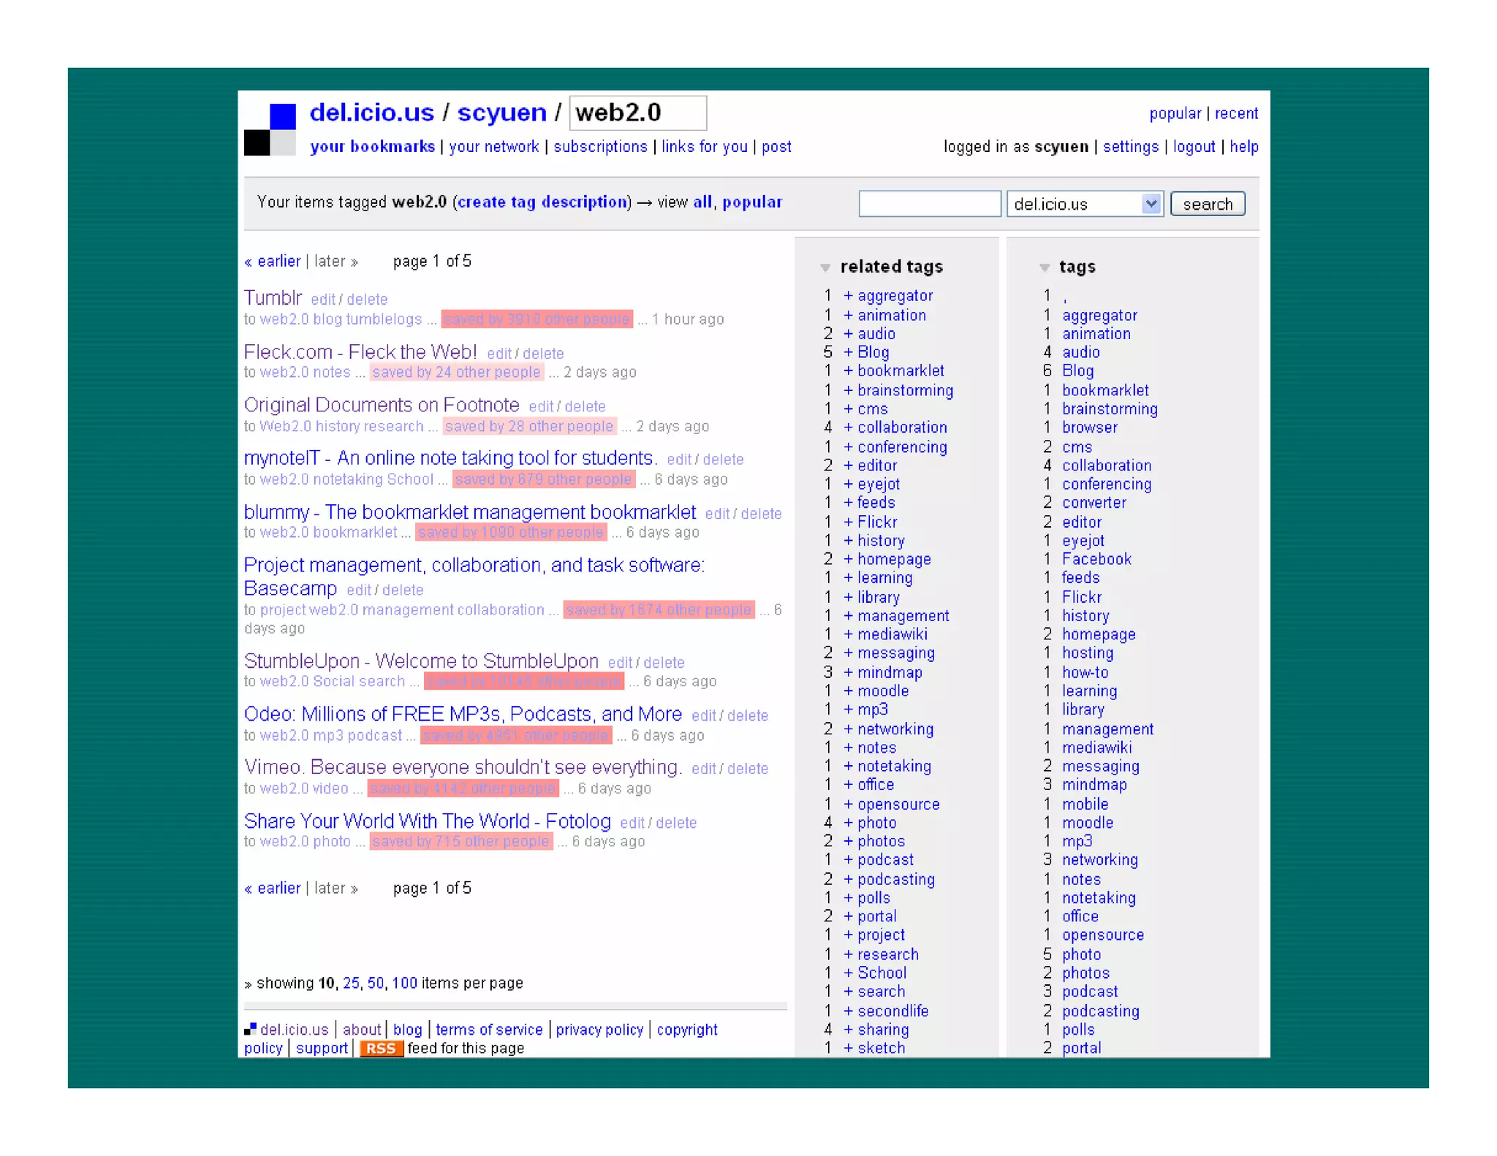Click saved by 24 other people
The height and width of the screenshot is (1156, 1497).
click(x=457, y=372)
